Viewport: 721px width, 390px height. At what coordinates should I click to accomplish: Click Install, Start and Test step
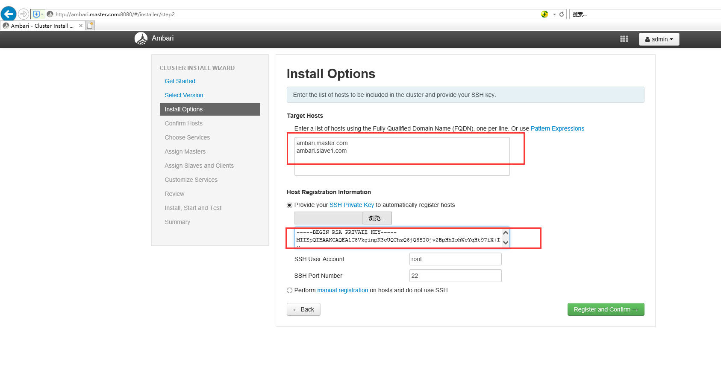click(x=193, y=208)
